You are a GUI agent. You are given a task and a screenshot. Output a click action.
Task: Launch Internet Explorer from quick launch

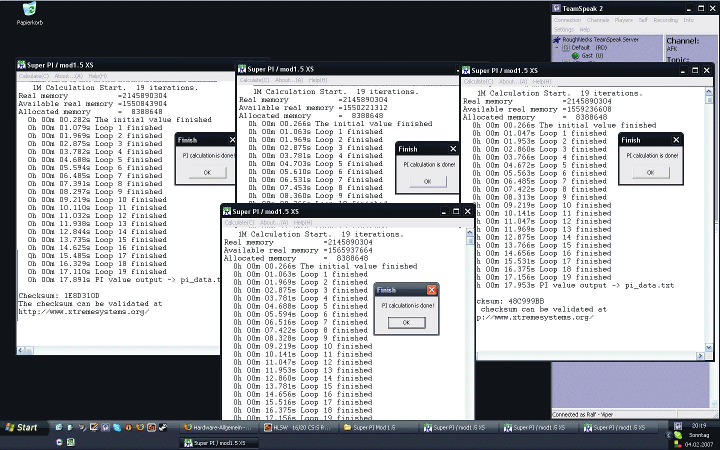[x=59, y=427]
